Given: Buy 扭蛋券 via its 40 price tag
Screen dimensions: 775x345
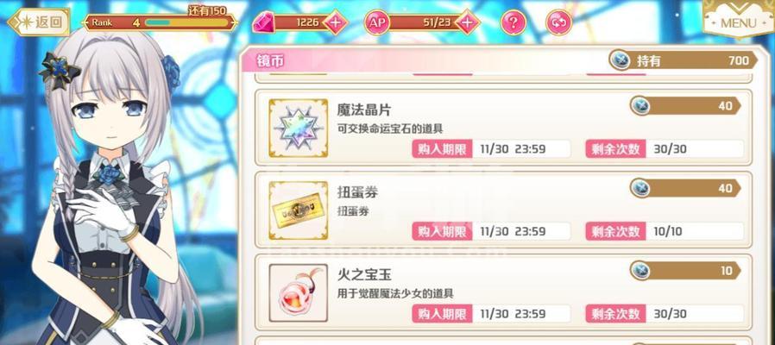Looking at the screenshot, I should point(685,188).
